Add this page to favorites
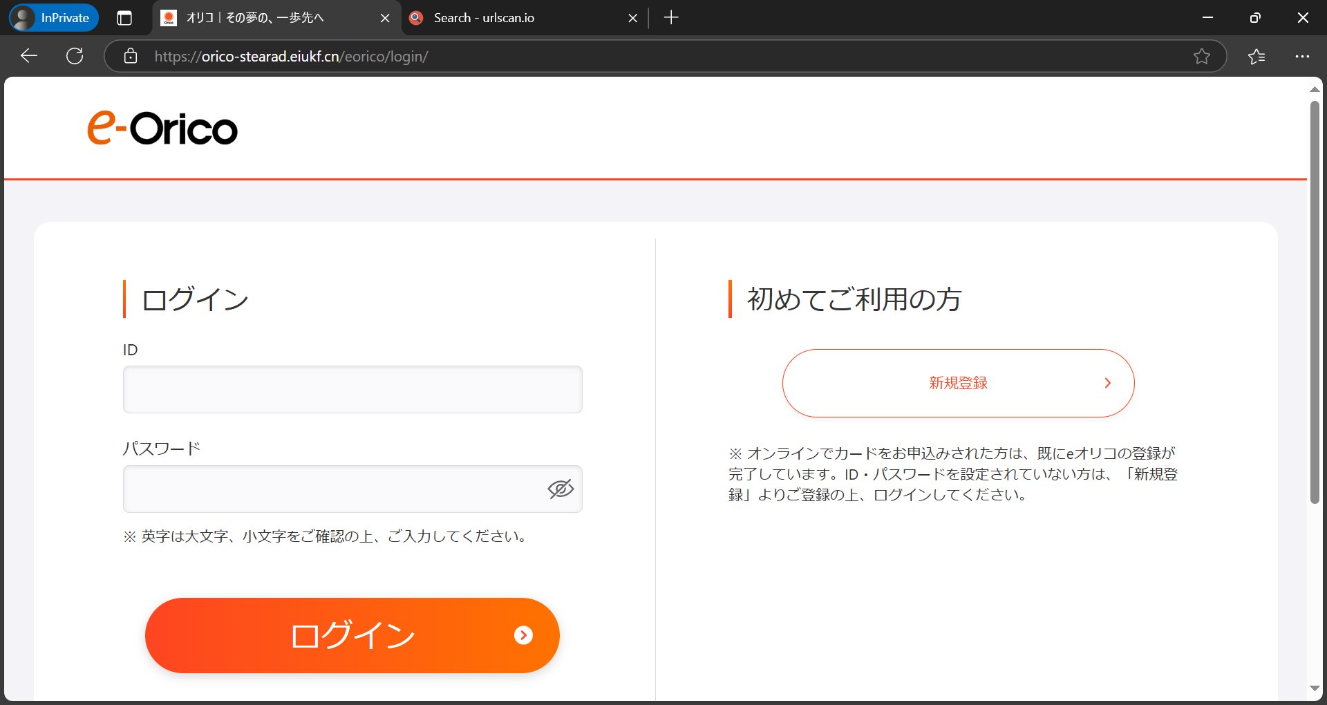1327x705 pixels. click(1202, 56)
